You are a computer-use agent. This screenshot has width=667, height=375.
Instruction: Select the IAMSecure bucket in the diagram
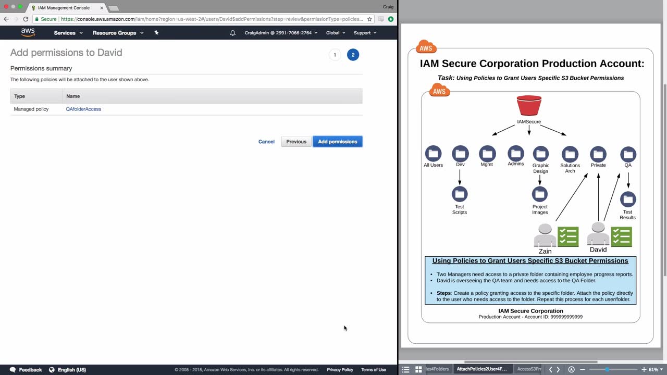tap(529, 106)
